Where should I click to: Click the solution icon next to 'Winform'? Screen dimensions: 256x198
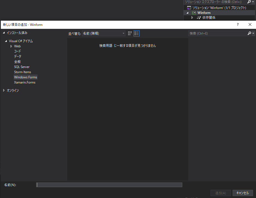tap(189, 8)
